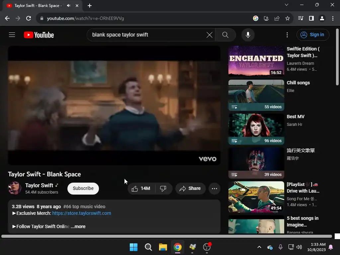The height and width of the screenshot is (255, 340).
Task: Open the Google icon in address bar
Action: click(256, 19)
